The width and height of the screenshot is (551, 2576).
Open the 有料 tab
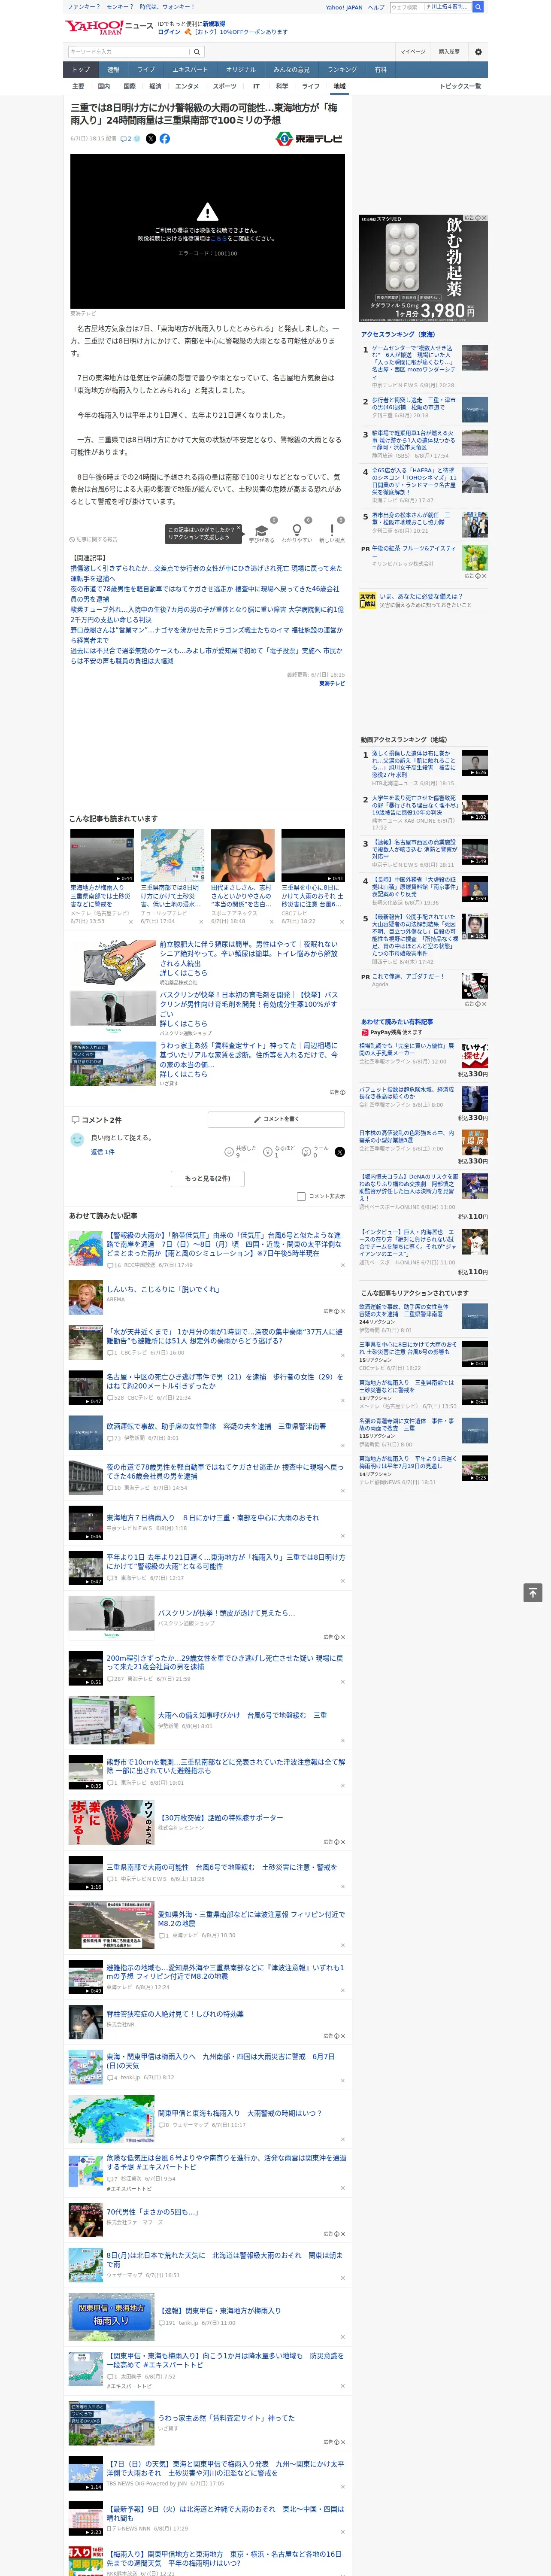click(380, 70)
